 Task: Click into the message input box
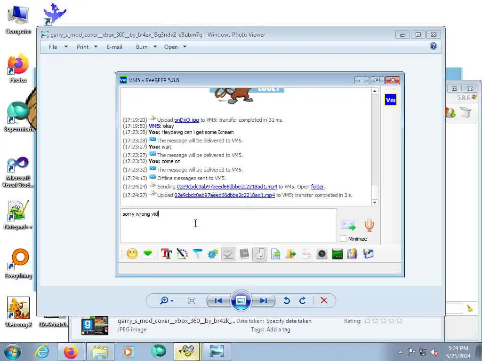[x=229, y=226]
